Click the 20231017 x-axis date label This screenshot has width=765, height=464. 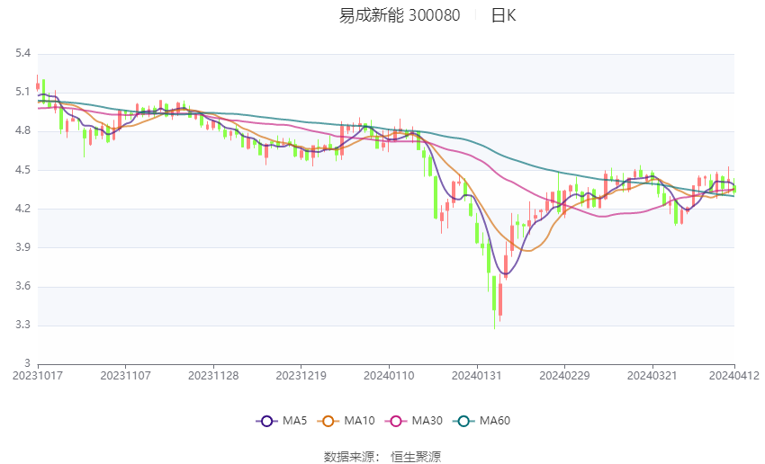click(x=38, y=376)
